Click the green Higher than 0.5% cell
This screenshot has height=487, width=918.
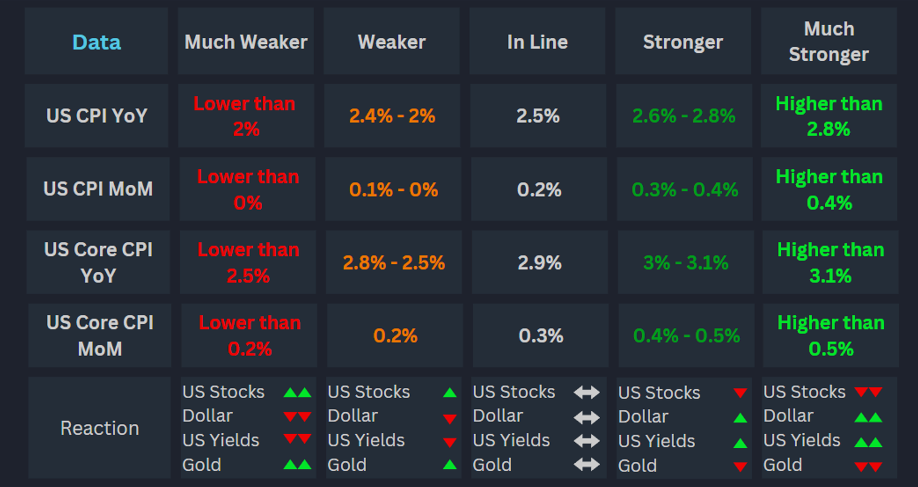pos(831,336)
